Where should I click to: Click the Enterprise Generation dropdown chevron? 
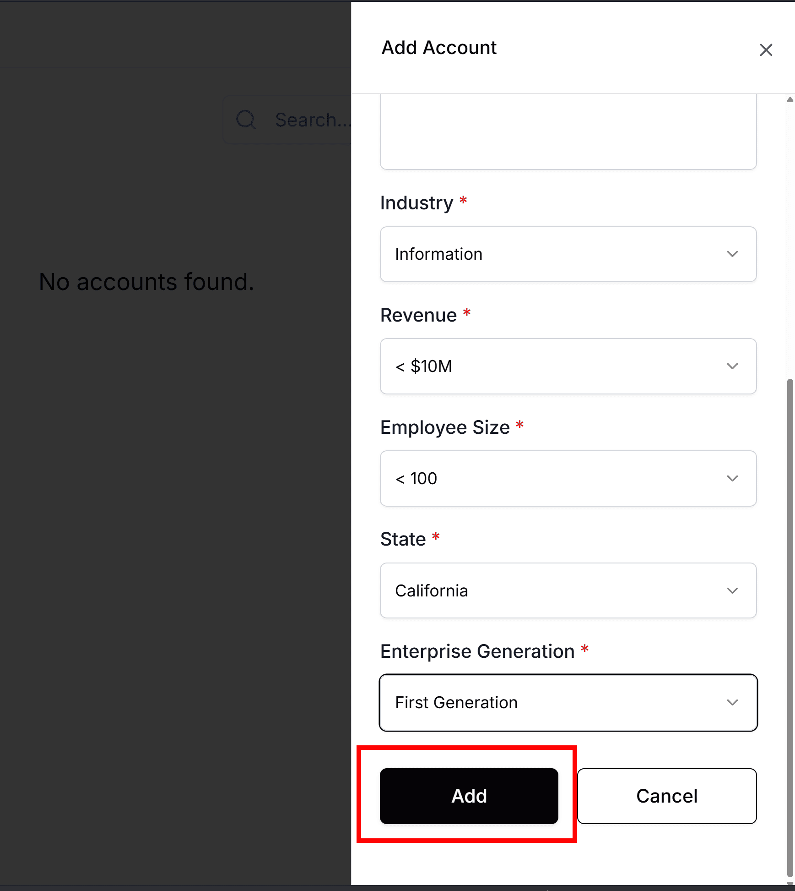(x=732, y=702)
